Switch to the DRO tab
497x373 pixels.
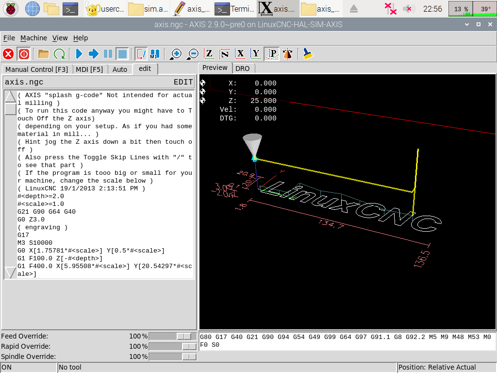click(243, 68)
